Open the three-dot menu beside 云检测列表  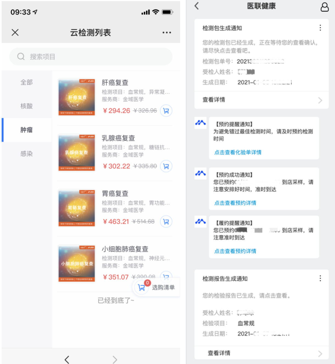[167, 32]
